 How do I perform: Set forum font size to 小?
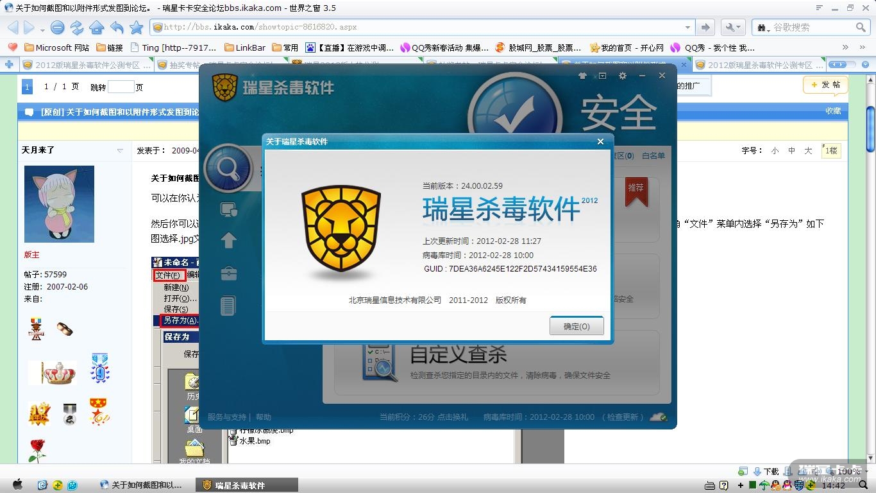(775, 150)
